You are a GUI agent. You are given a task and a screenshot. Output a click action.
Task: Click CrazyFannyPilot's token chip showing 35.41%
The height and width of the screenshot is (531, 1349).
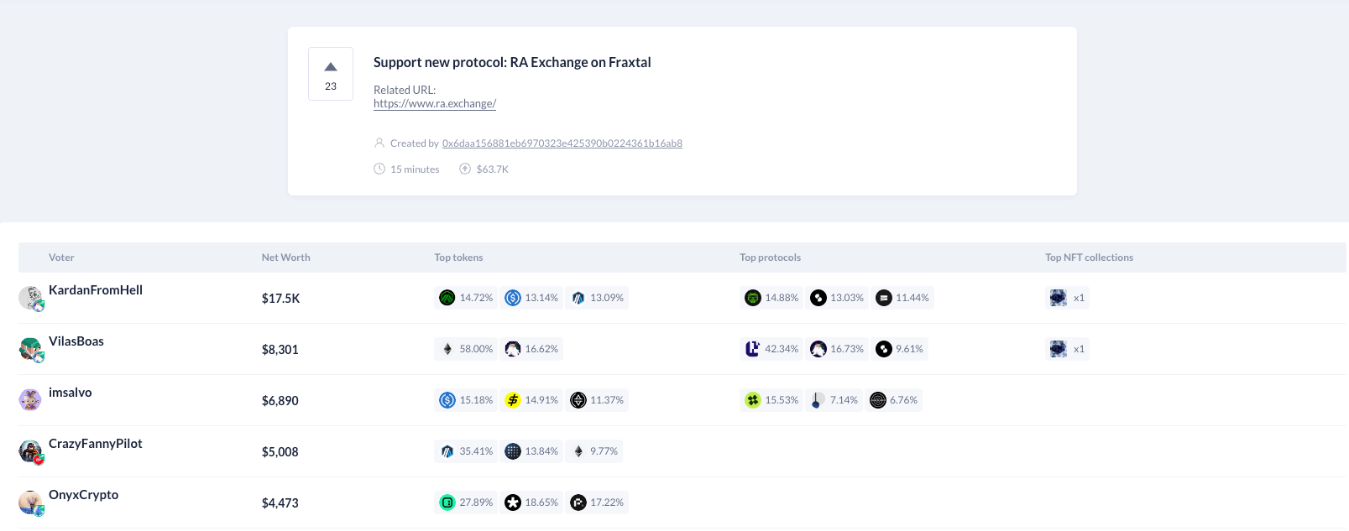(466, 451)
